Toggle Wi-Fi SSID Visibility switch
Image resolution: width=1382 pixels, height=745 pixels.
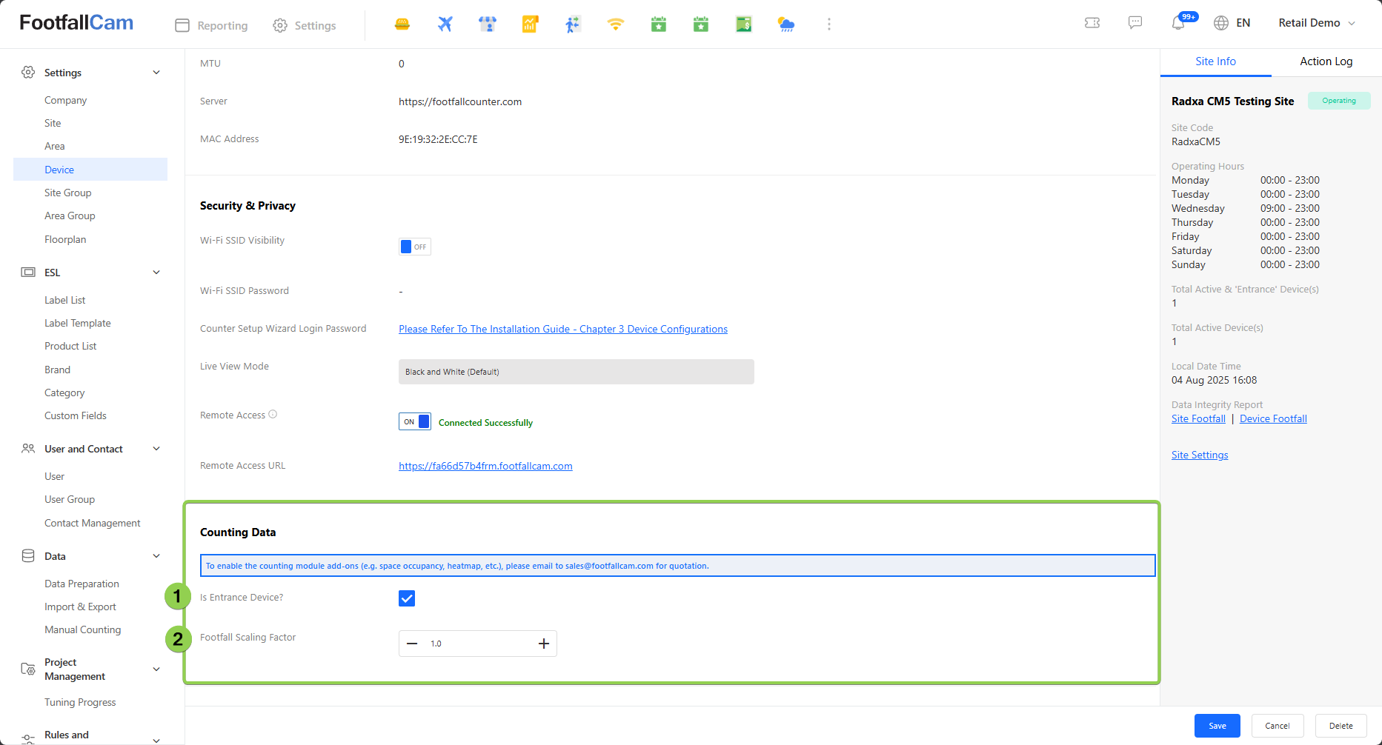[414, 247]
